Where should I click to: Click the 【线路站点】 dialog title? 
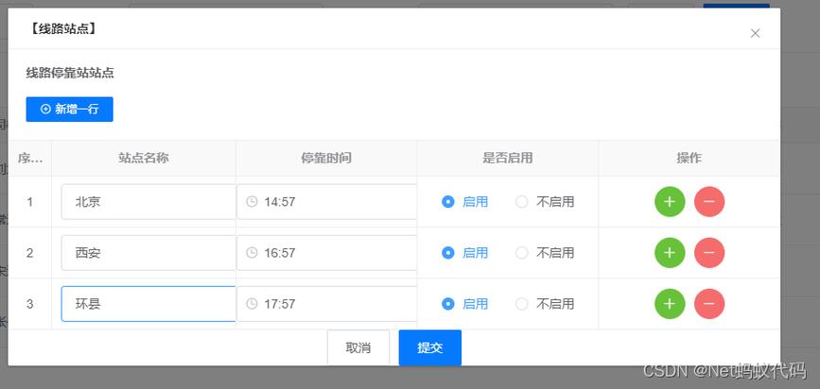coord(62,28)
